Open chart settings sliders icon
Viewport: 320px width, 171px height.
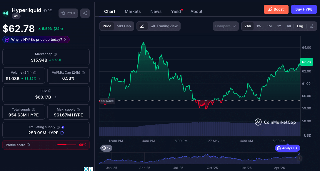312,26
